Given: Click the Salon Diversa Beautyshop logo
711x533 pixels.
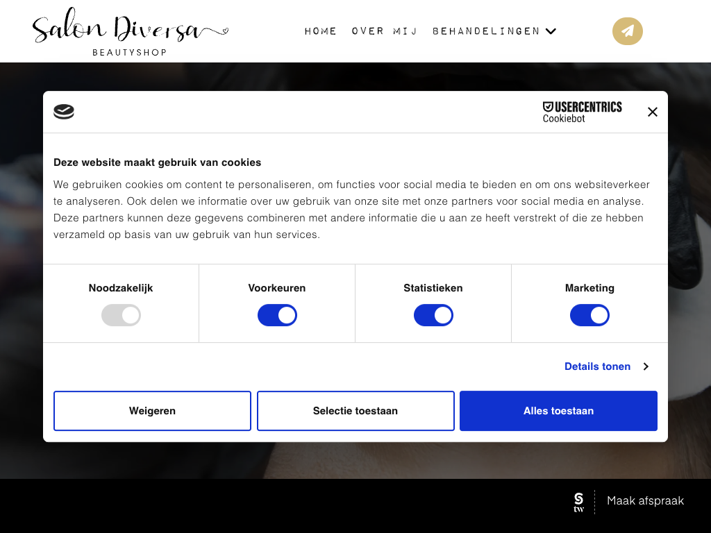Looking at the screenshot, I should pyautogui.click(x=130, y=33).
